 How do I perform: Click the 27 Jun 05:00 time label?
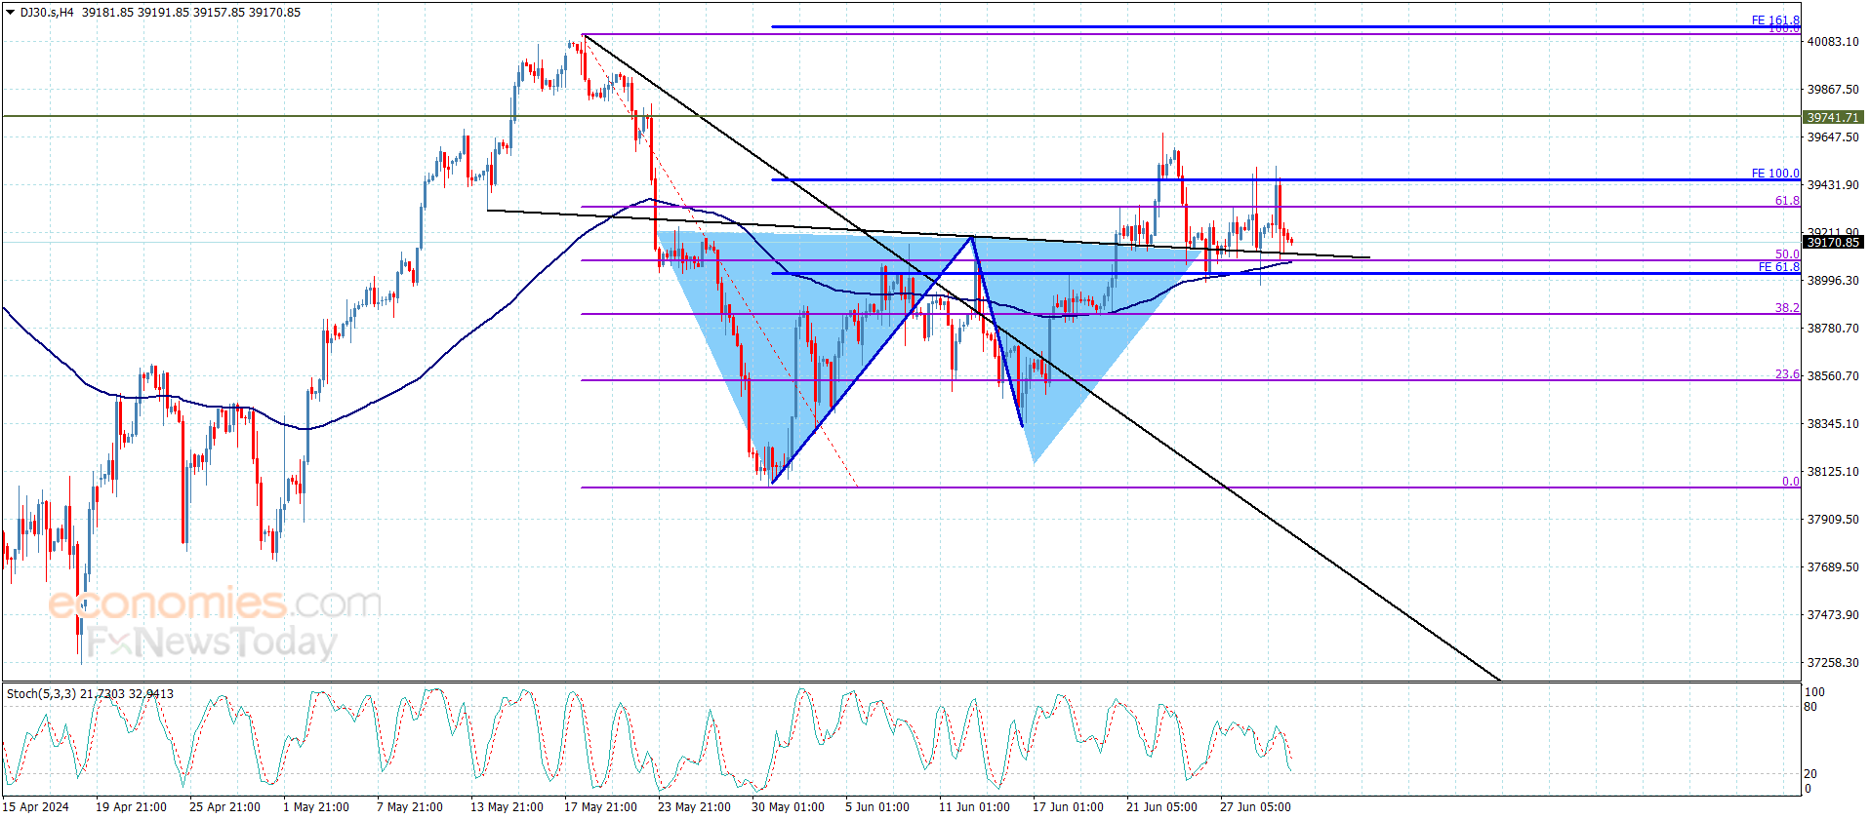tap(1255, 806)
